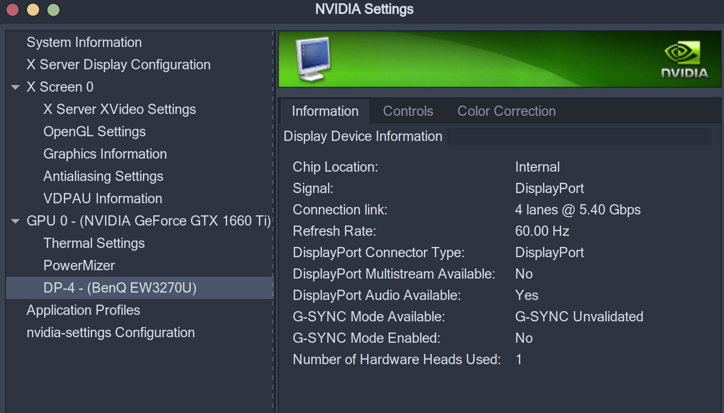
Task: Show Graphics Information page
Action: point(105,154)
